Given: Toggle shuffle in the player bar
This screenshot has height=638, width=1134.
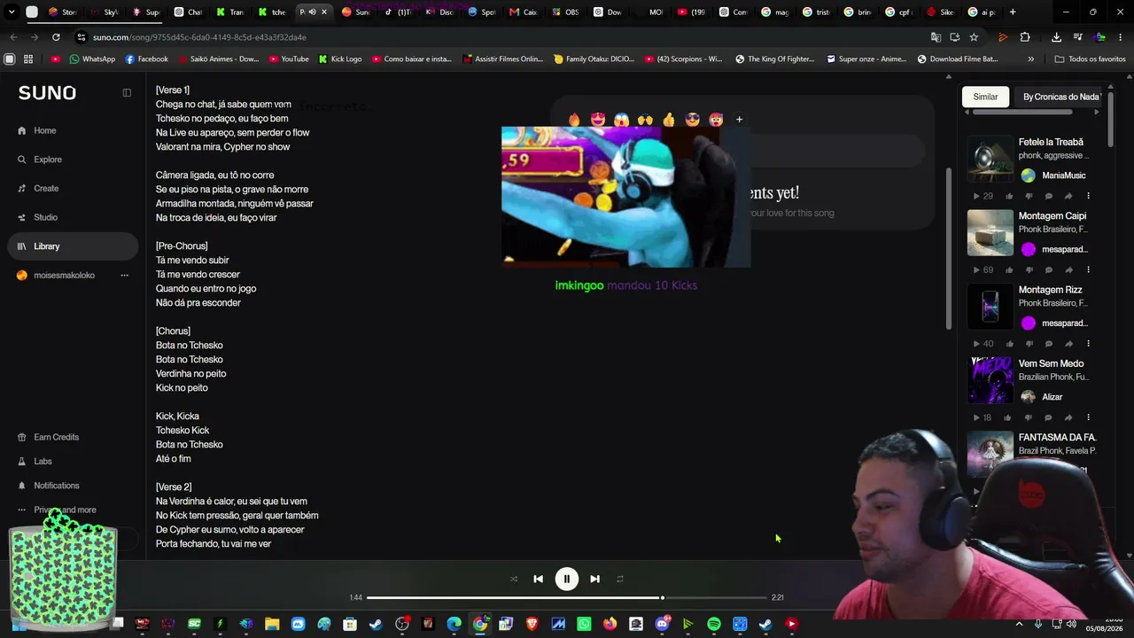Looking at the screenshot, I should (514, 579).
